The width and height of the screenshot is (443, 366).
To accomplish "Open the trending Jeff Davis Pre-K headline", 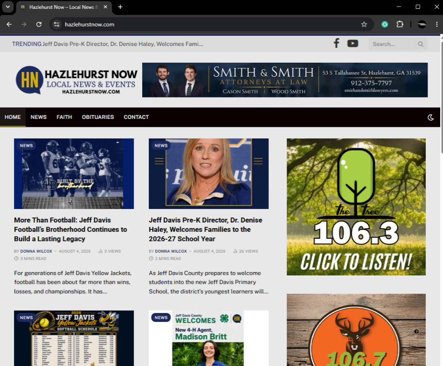I will point(123,44).
